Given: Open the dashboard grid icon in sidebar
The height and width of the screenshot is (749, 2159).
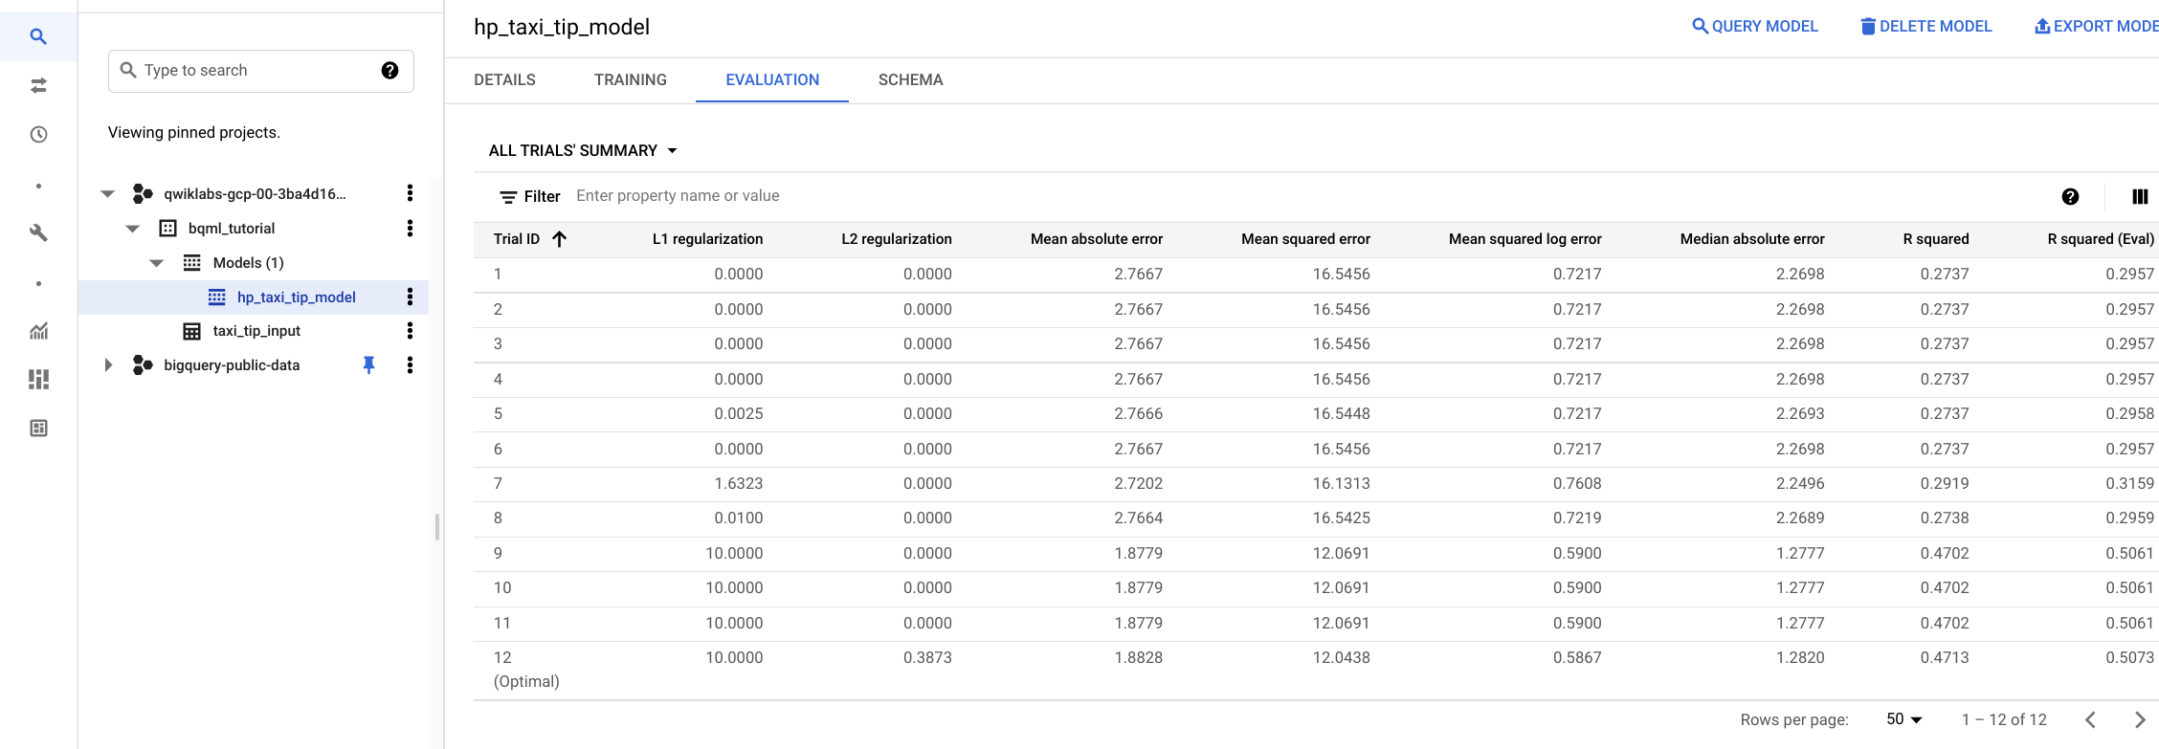Looking at the screenshot, I should pos(38,380).
